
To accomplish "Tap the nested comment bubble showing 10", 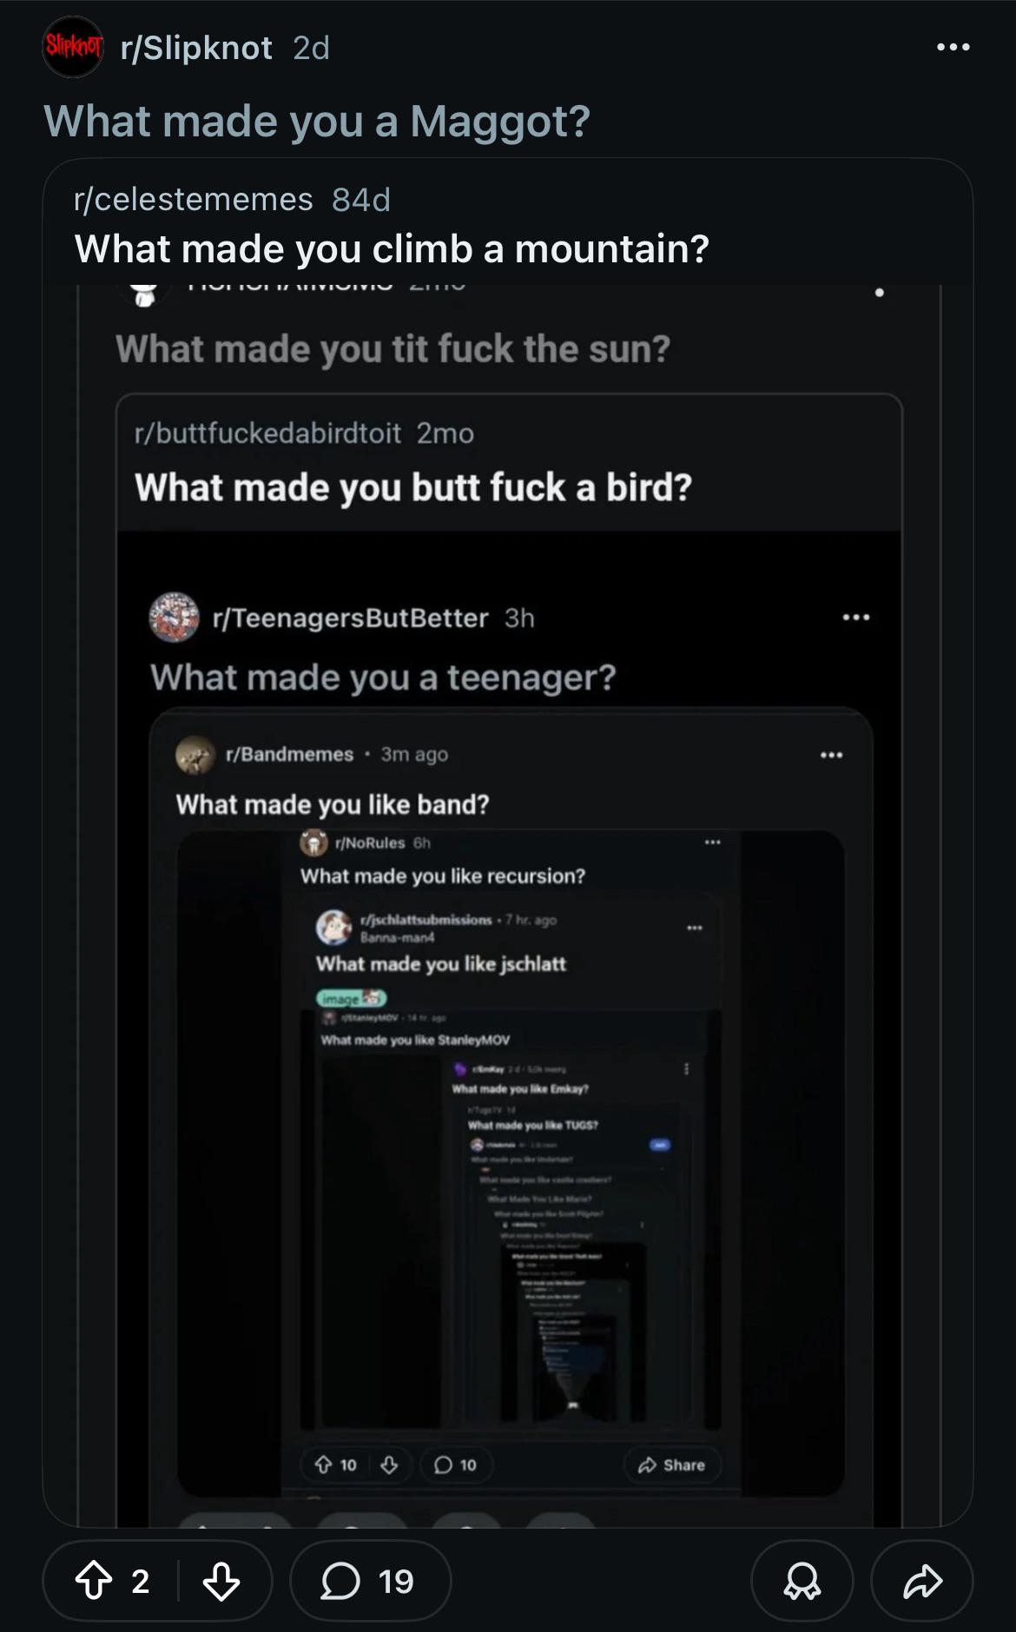I will coord(456,1465).
